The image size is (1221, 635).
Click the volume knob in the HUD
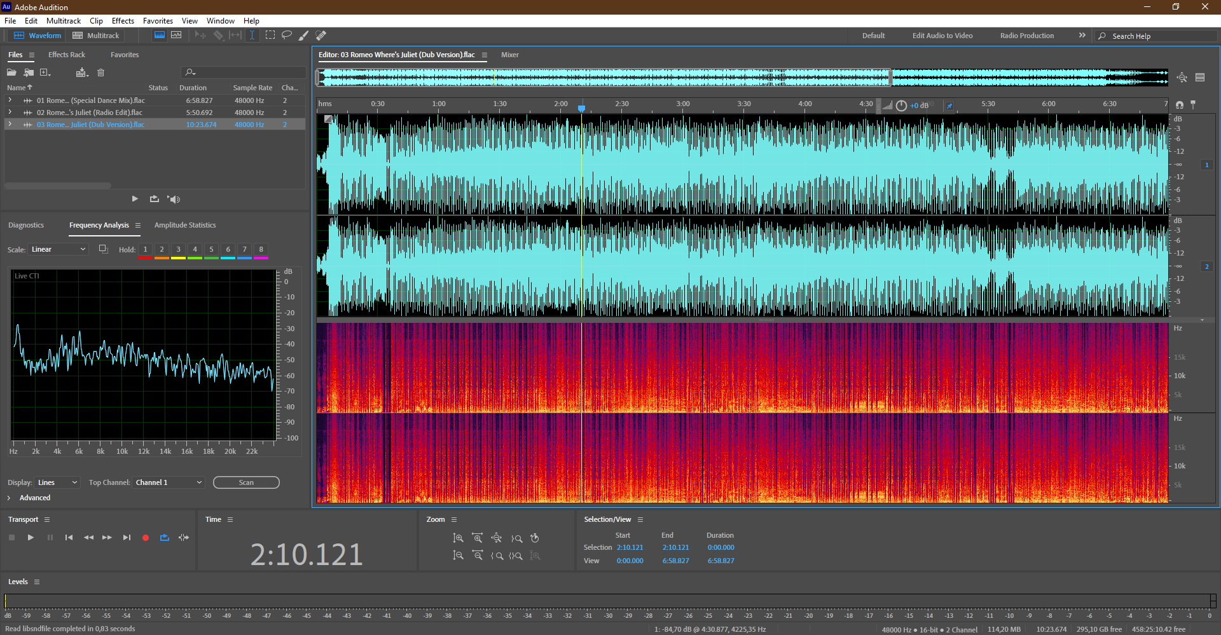click(x=901, y=106)
